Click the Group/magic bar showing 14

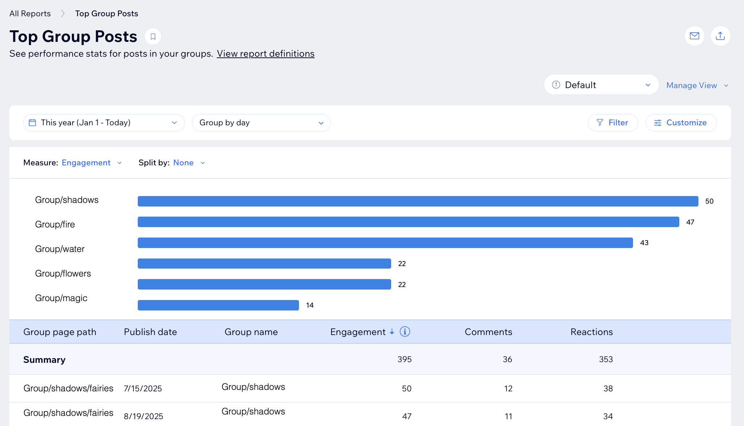click(x=218, y=305)
